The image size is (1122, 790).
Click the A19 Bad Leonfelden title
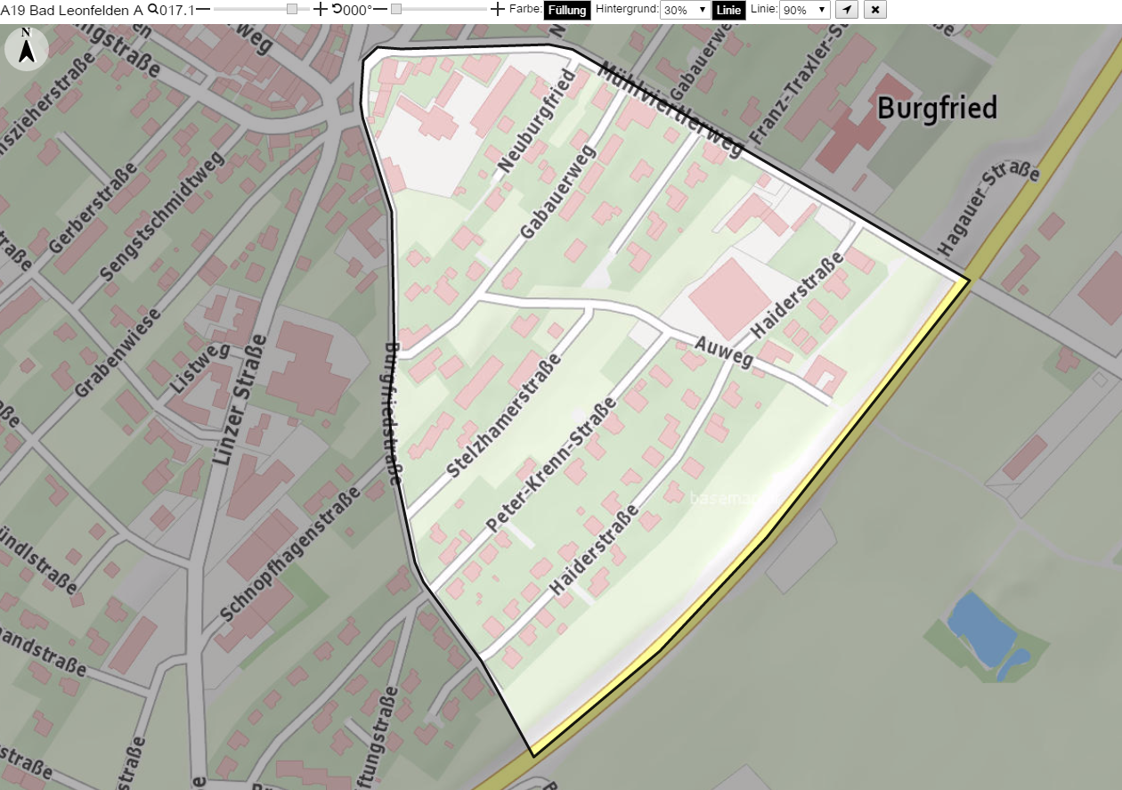coord(71,9)
